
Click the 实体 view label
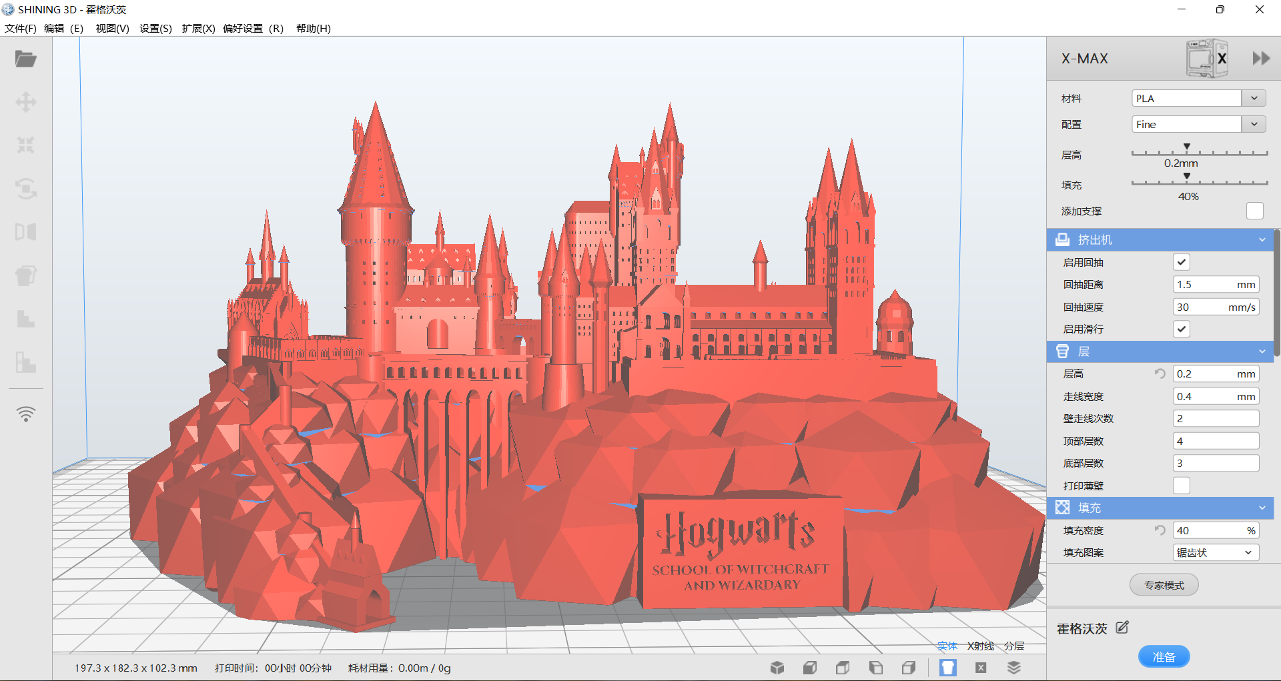point(947,646)
